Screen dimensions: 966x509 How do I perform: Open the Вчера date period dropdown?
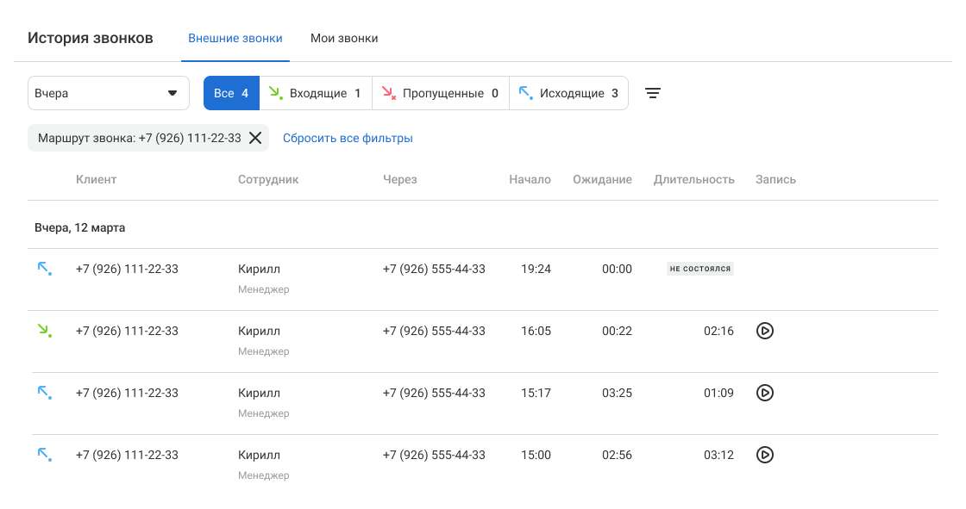(x=109, y=93)
